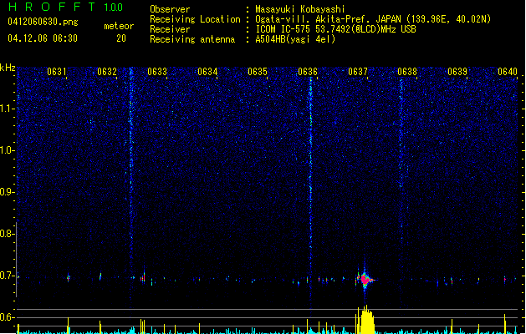The width and height of the screenshot is (526, 334).
Task: Click the 'Receiving antenna' field label
Action: 192,39
